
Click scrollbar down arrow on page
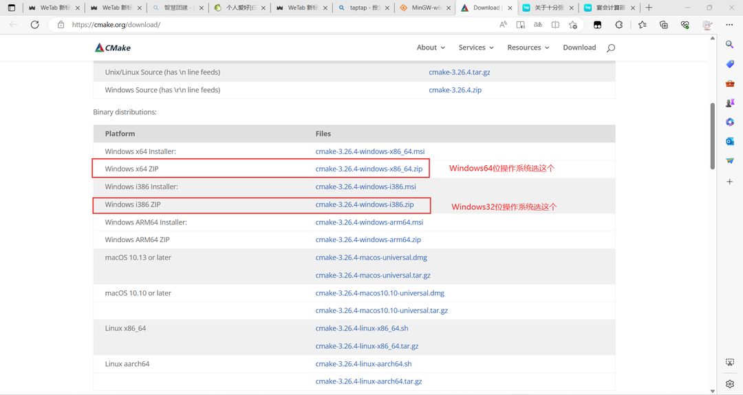(x=712, y=391)
